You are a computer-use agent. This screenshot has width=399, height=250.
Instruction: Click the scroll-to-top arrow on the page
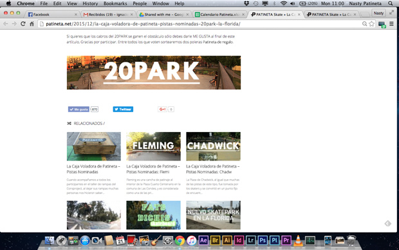[x=387, y=224]
